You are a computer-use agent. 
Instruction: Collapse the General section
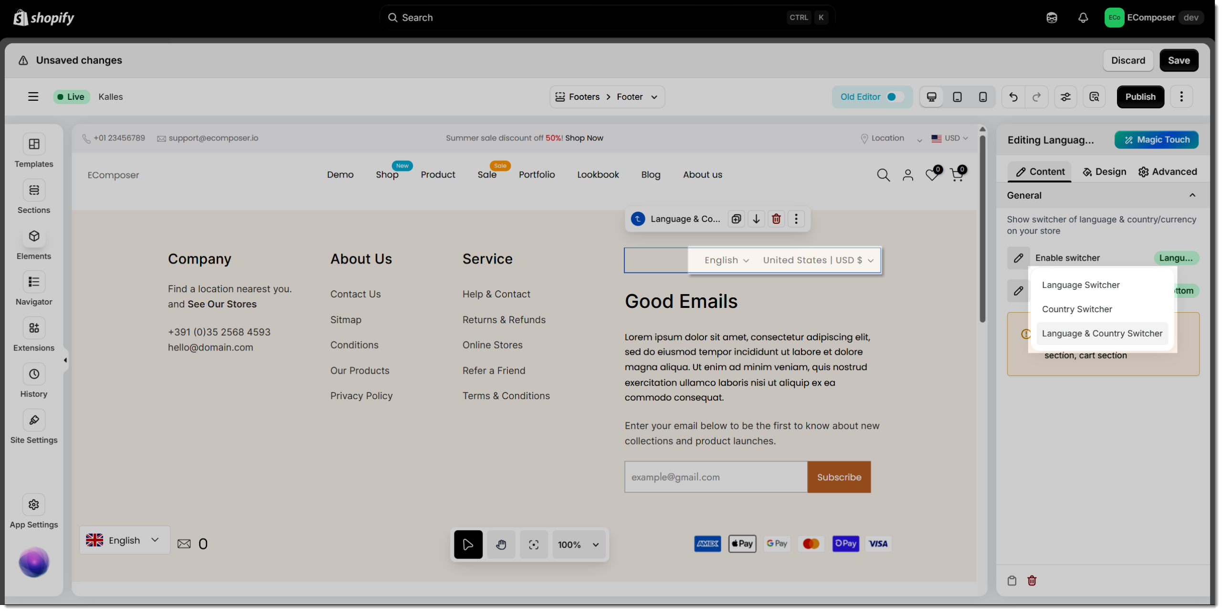pyautogui.click(x=1192, y=195)
